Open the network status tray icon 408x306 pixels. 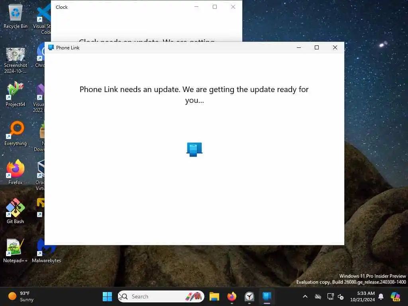click(330, 296)
